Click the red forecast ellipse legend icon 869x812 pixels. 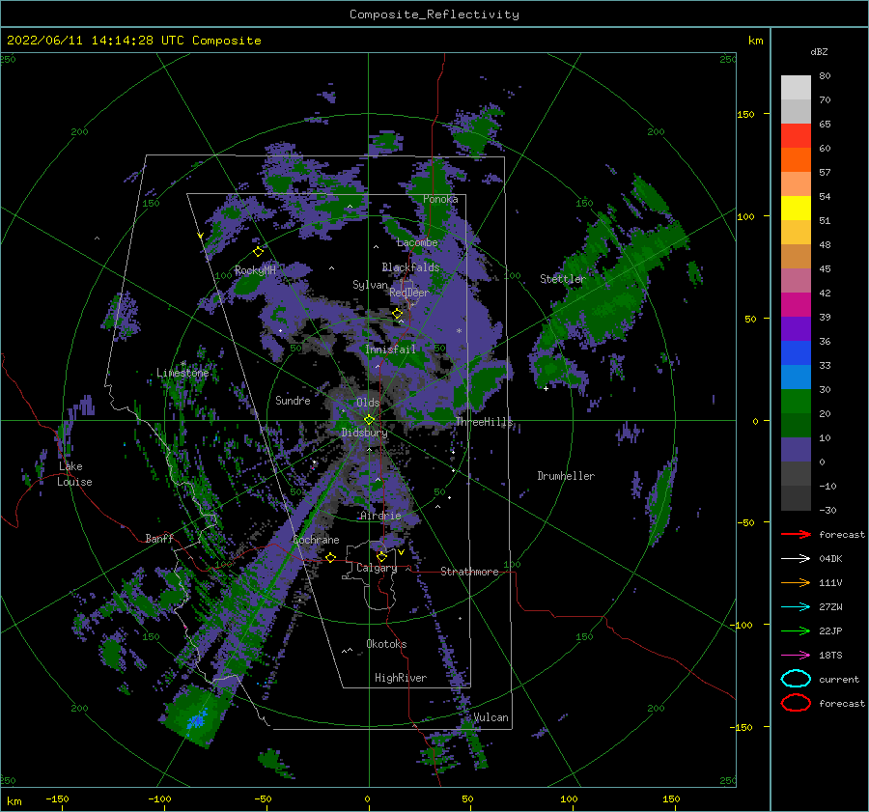tap(796, 703)
